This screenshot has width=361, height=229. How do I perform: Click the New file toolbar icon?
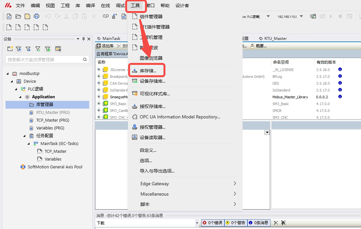click(9, 16)
